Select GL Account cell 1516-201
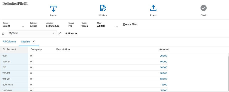This screenshot has height=92, width=229. 14,79
